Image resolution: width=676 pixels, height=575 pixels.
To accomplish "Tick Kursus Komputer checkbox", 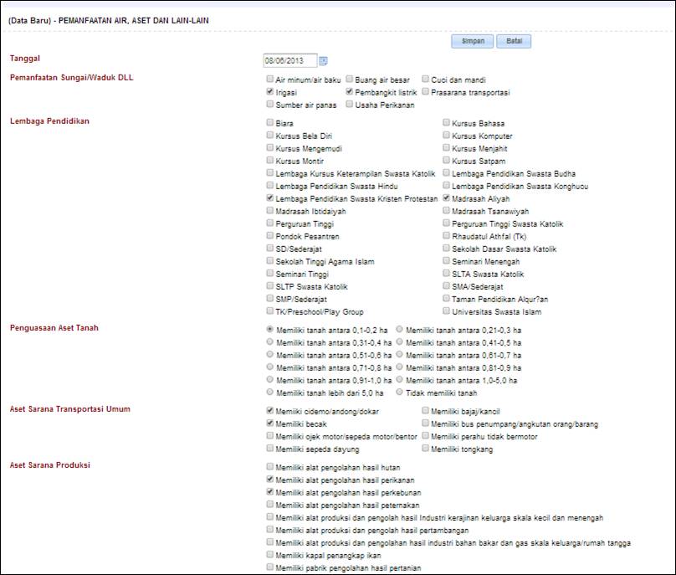I will [x=446, y=135].
